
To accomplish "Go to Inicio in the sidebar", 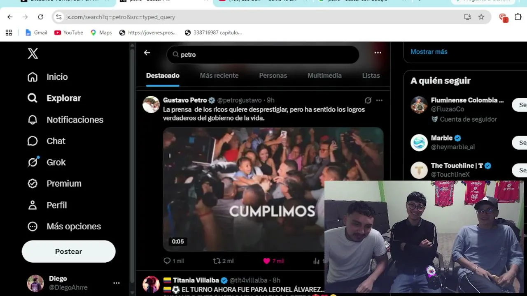I will pos(48,77).
